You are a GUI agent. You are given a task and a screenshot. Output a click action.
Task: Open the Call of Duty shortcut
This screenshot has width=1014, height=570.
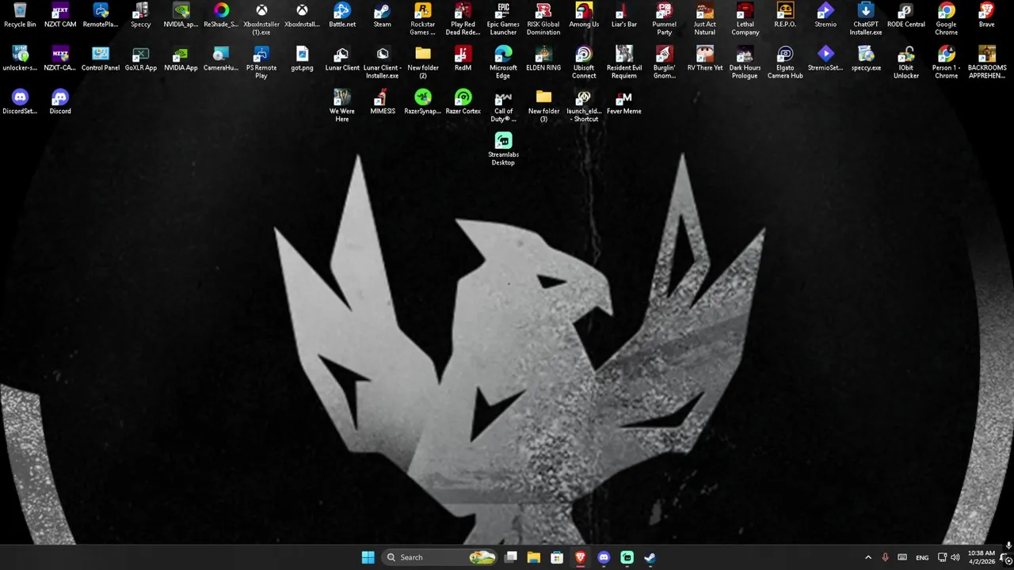[503, 106]
